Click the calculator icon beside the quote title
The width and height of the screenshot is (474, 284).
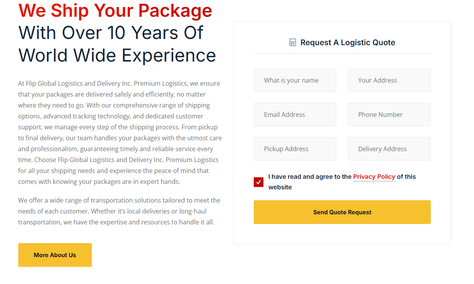click(293, 42)
